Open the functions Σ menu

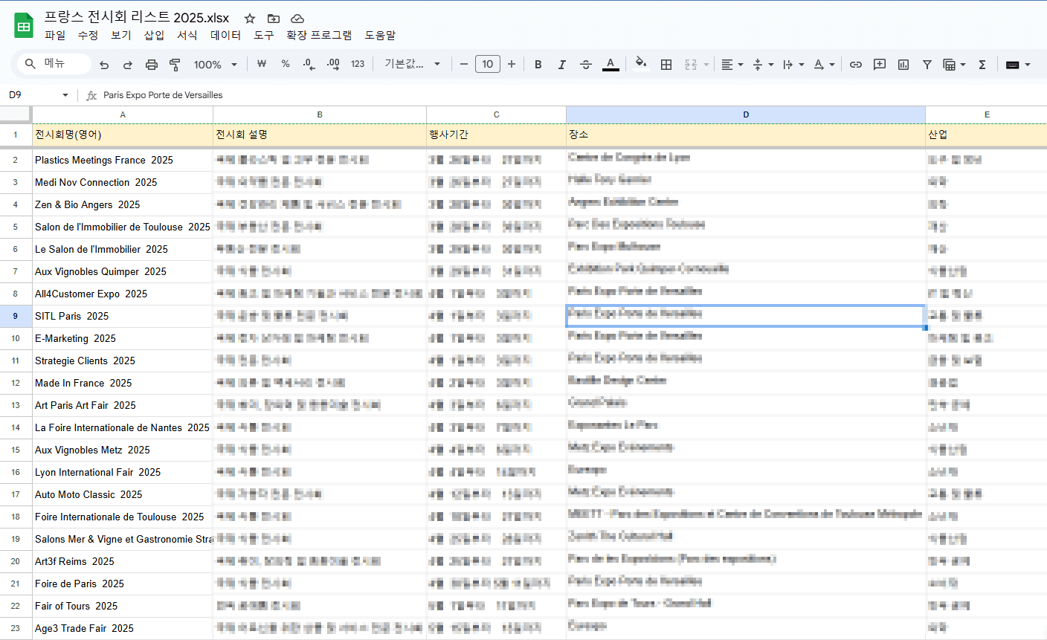tap(982, 65)
